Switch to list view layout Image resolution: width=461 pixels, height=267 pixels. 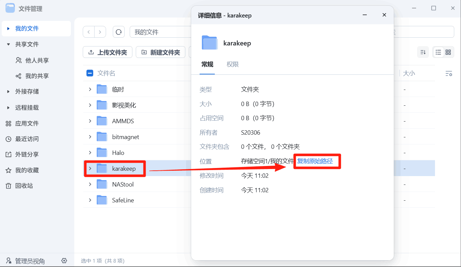438,52
